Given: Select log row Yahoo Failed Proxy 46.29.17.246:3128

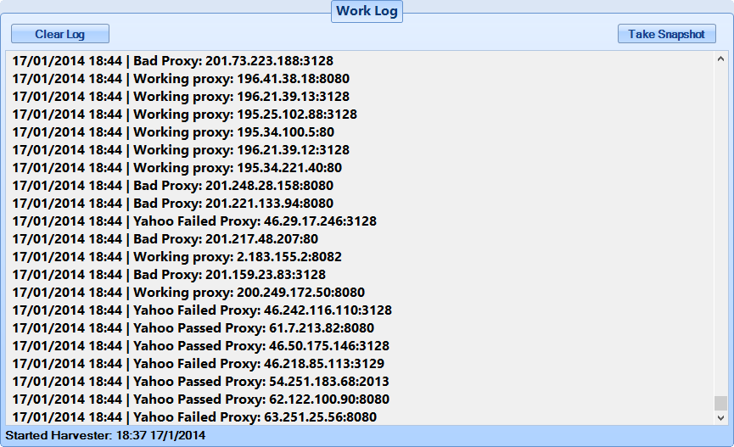Looking at the screenshot, I should point(194,221).
